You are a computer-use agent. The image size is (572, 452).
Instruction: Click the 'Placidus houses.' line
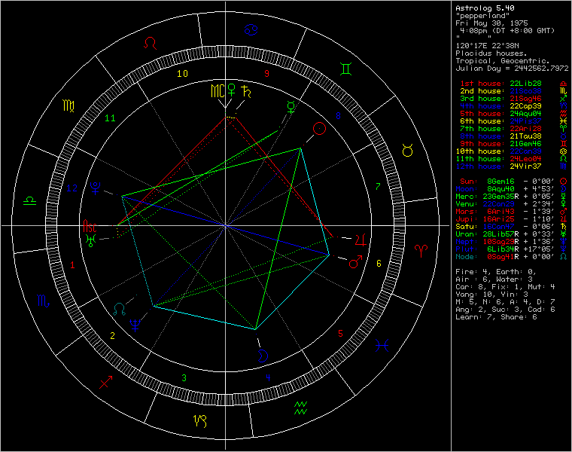pyautogui.click(x=491, y=53)
